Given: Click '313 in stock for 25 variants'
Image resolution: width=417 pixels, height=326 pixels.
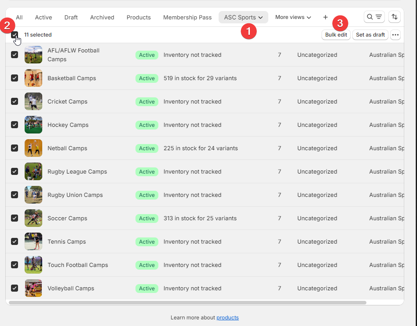Looking at the screenshot, I should (200, 218).
